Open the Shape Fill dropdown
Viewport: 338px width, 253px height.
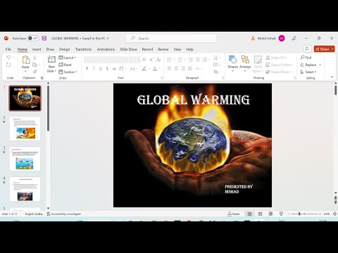pos(276,58)
